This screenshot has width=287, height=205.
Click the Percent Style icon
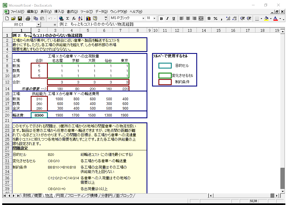point(215,19)
